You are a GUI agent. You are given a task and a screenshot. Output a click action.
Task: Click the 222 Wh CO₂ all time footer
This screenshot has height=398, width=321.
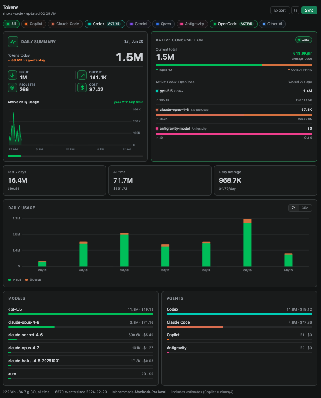(26, 392)
